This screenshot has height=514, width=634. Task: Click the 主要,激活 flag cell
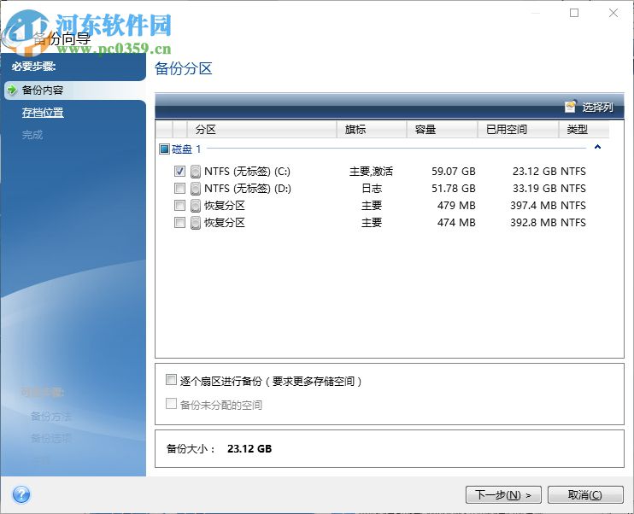pyautogui.click(x=371, y=172)
